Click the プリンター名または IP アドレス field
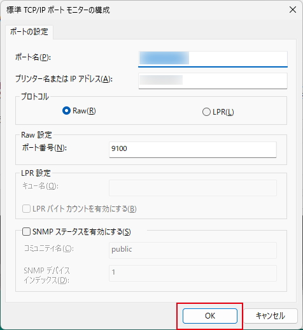 (213, 81)
